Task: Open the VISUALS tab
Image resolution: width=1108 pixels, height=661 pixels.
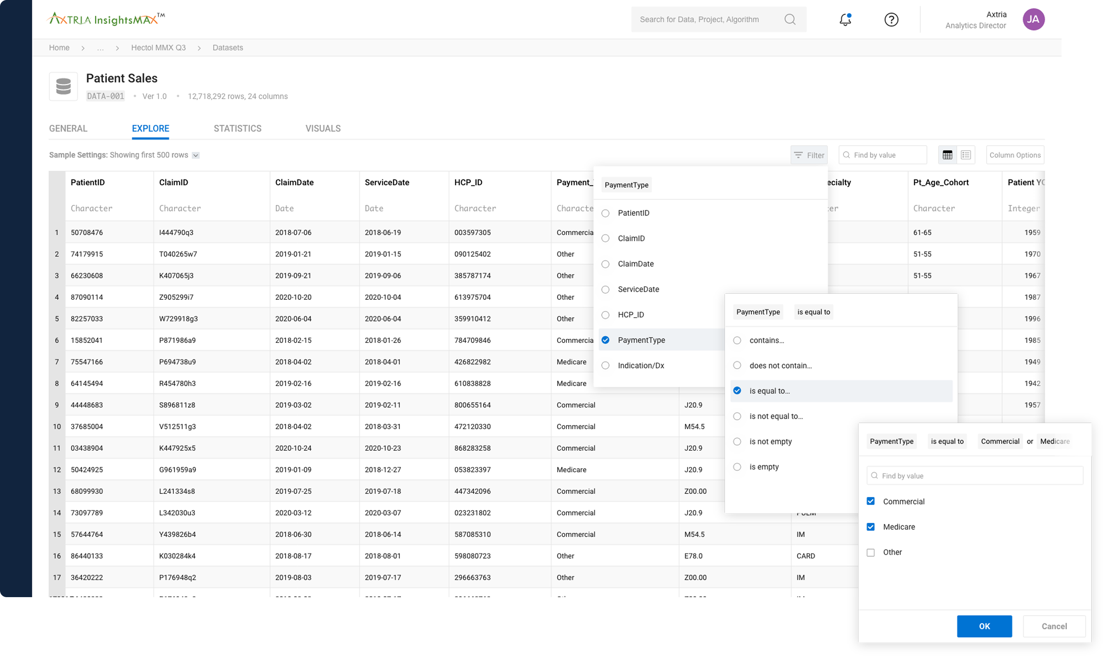Action: (x=323, y=128)
